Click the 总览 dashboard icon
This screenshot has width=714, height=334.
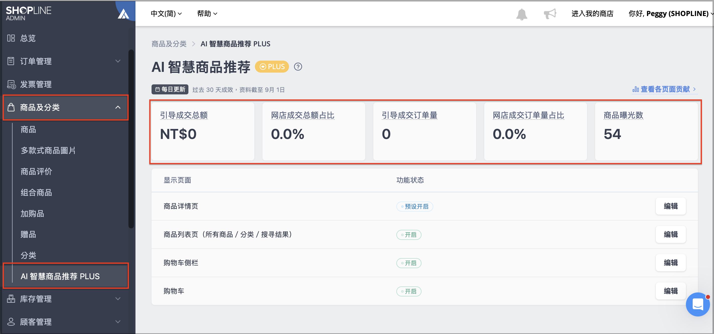click(11, 38)
